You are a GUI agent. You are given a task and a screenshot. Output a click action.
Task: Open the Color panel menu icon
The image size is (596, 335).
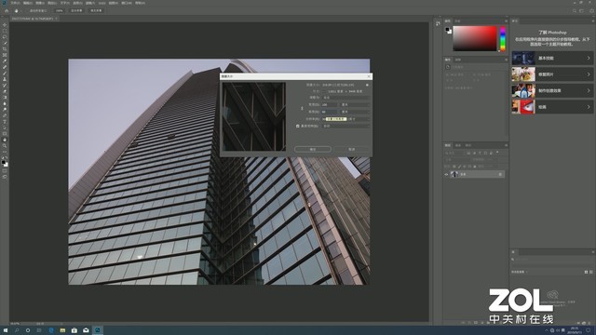[506, 20]
